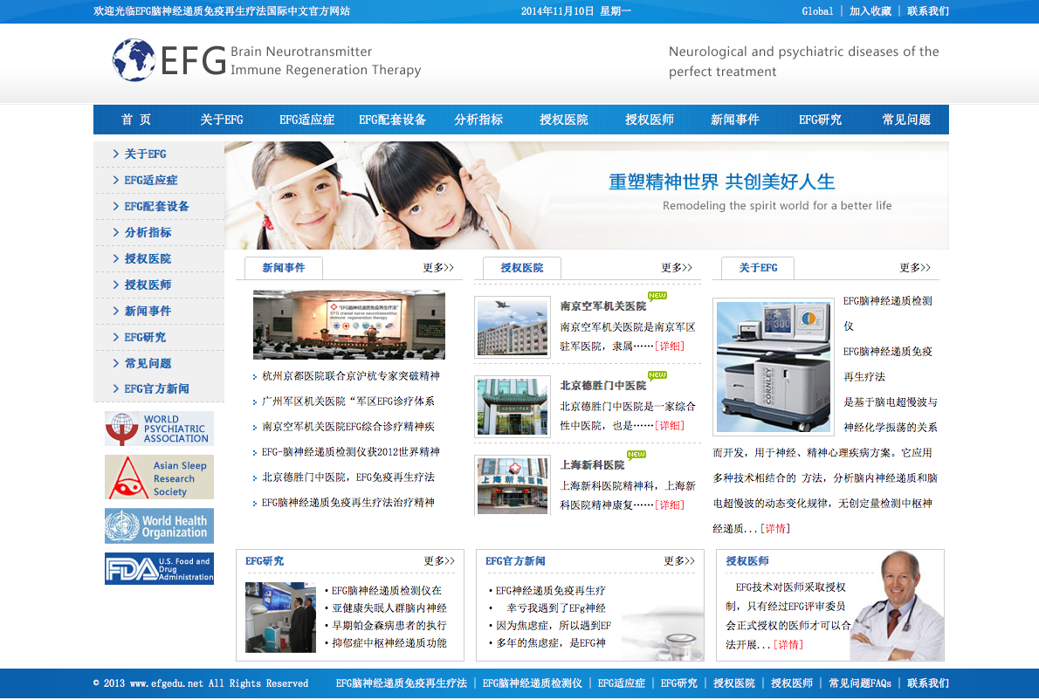Screen dimensions: 1039x700
Task: Open the 南京空军机关医院 hospital thumbnail
Action: pyautogui.click(x=513, y=327)
